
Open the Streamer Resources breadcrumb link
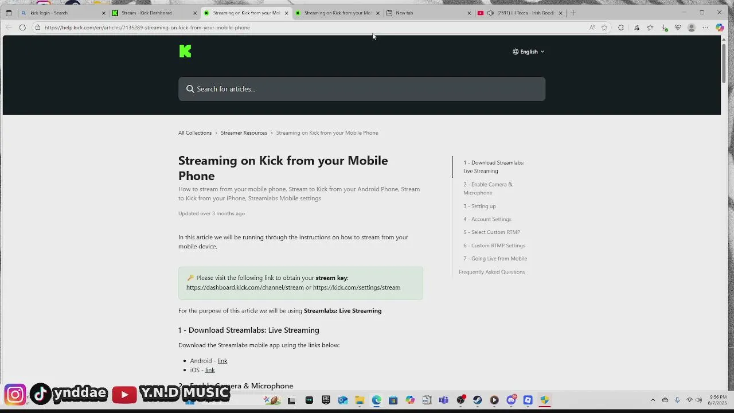[244, 133]
